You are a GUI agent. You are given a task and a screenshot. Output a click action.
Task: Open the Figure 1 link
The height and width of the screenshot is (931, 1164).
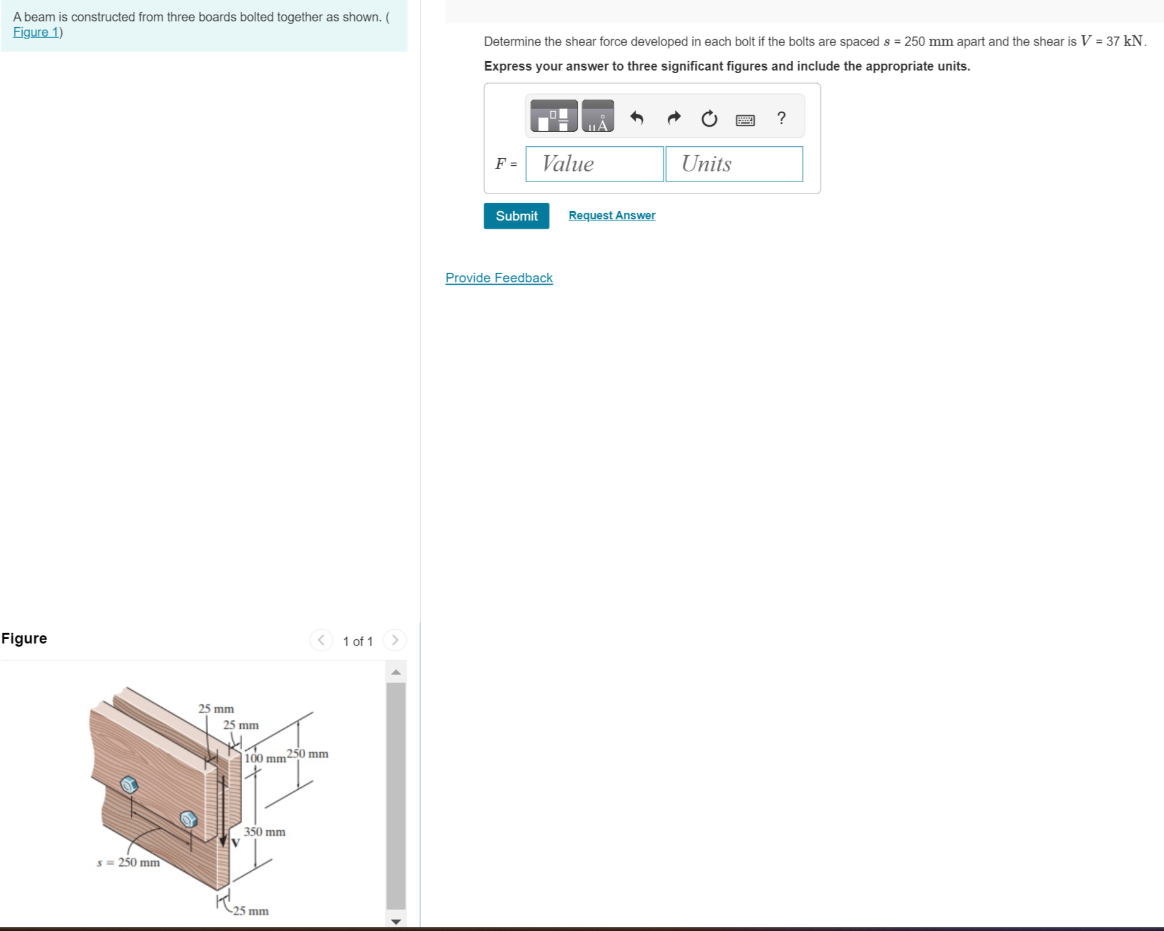(x=35, y=32)
